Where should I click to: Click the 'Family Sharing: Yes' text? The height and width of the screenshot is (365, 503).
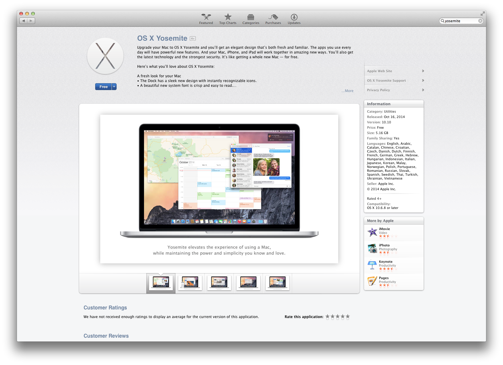(383, 138)
